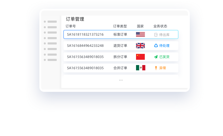This screenshot has height=136, width=223.
Task: Click the Mexico flag icon
Action: tap(140, 68)
